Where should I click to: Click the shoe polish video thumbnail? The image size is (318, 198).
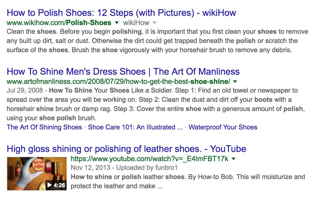pyautogui.click(x=37, y=174)
